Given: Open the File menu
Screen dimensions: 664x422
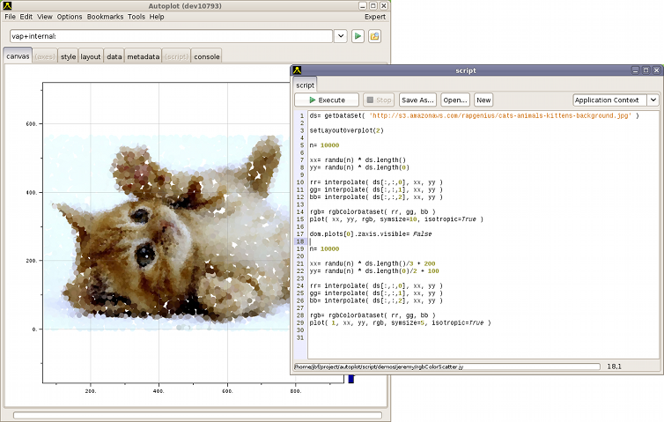Looking at the screenshot, I should (x=11, y=17).
